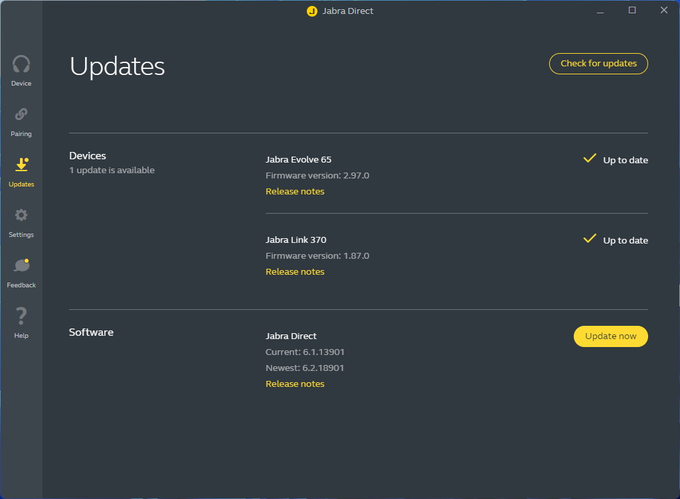Click the notification dot on the Feedback icon

(28, 261)
